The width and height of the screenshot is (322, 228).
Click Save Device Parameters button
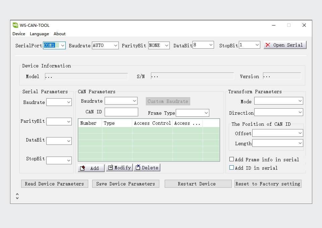(x=125, y=184)
